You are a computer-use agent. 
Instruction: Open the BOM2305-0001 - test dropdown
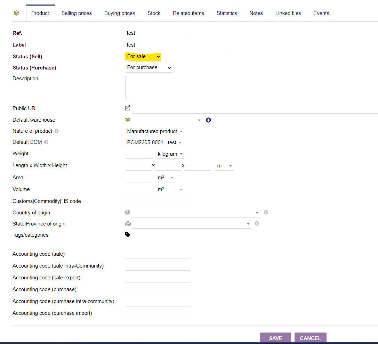(x=154, y=142)
